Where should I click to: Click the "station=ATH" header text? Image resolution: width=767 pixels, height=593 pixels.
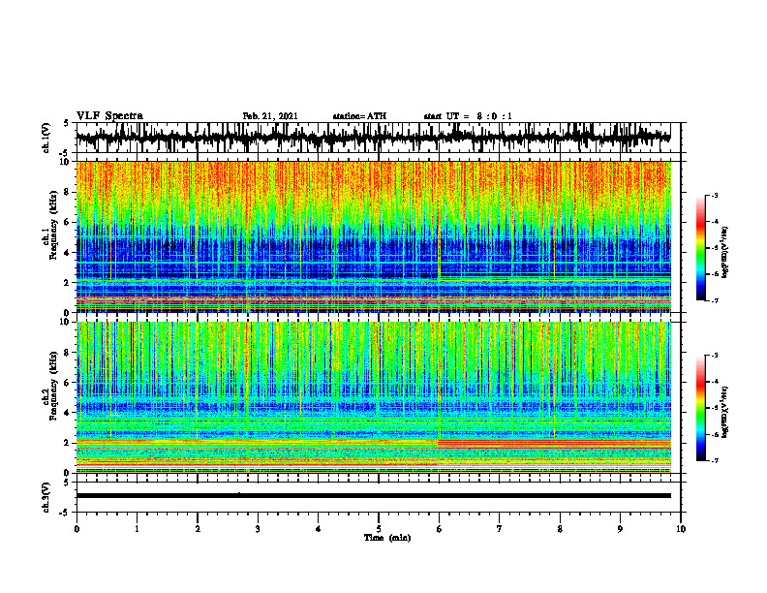359,116
